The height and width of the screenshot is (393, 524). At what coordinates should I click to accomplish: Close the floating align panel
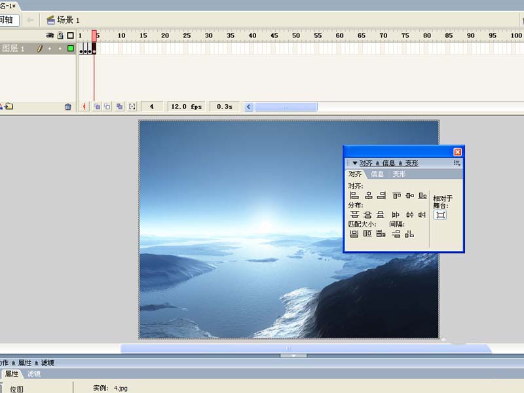tap(457, 152)
